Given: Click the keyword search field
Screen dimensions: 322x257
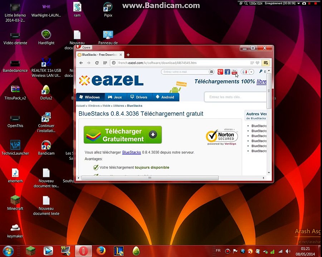Looking at the screenshot, I should [235, 97].
